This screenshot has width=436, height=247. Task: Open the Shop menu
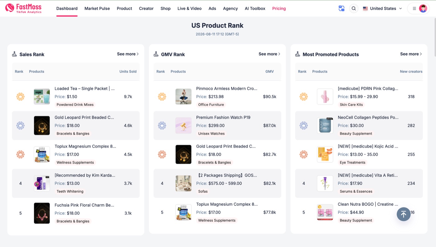click(166, 9)
